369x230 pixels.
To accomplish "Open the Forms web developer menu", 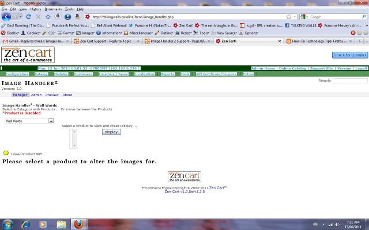I will pos(66,33).
